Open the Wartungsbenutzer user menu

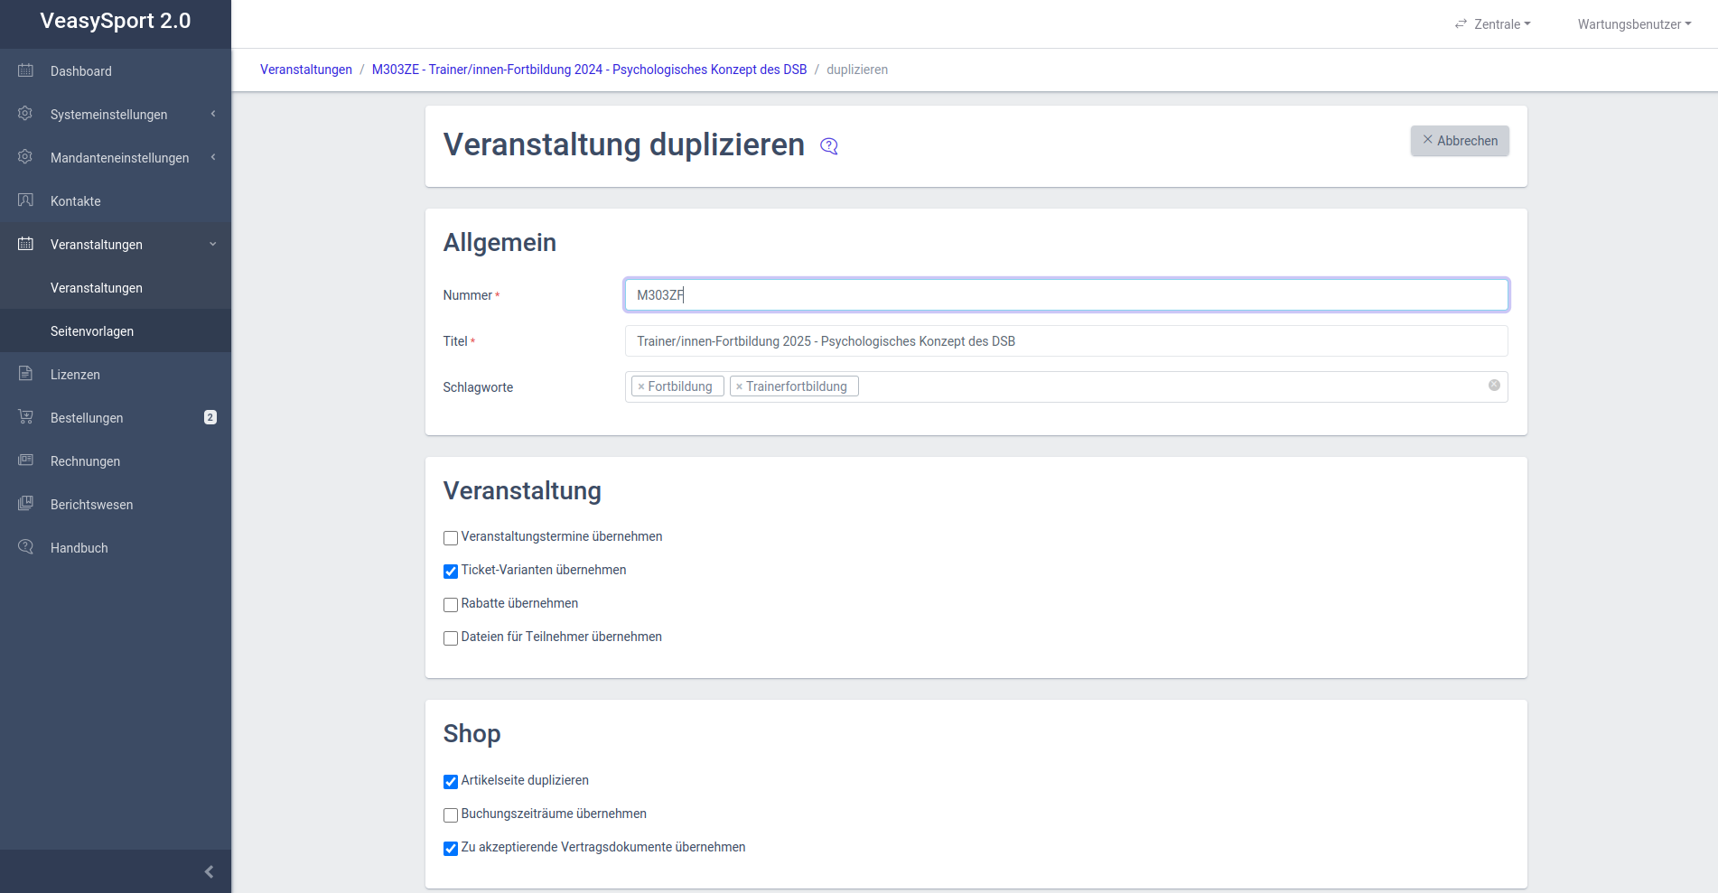pyautogui.click(x=1634, y=24)
